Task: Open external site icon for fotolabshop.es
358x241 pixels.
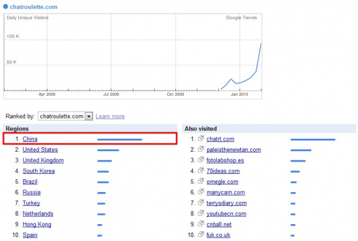Action: coord(201,160)
